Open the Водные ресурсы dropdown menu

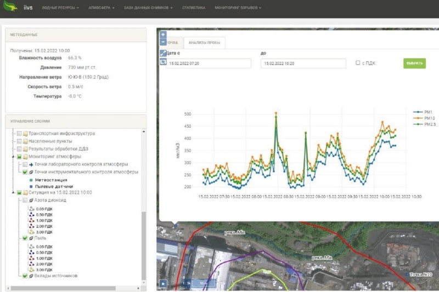[60, 8]
